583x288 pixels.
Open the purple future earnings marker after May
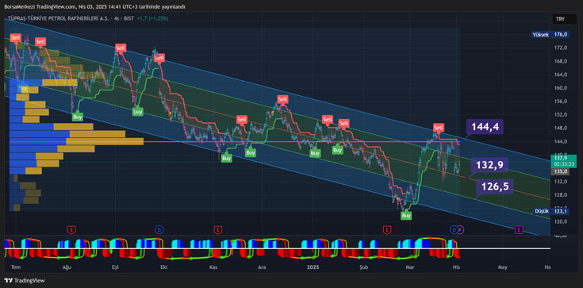[x=519, y=230]
